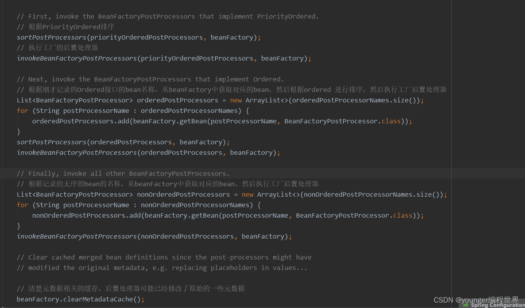Screen dimensions: 525x308
Task: Click BeanFactoryPostProcessor.class on the nonOrderedPostProcessors.add line
Action: coord(354,215)
